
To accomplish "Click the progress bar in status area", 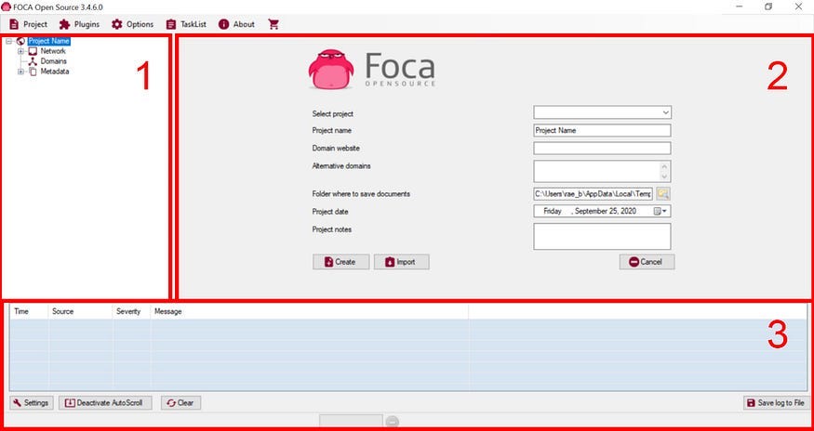I will [x=351, y=421].
